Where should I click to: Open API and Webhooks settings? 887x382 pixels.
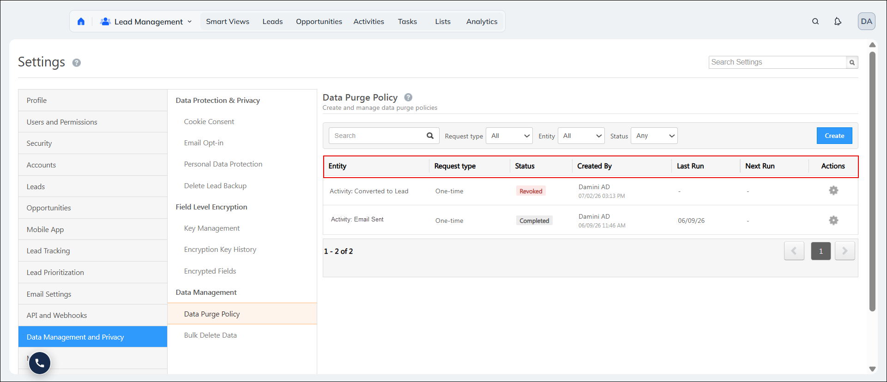pos(93,315)
